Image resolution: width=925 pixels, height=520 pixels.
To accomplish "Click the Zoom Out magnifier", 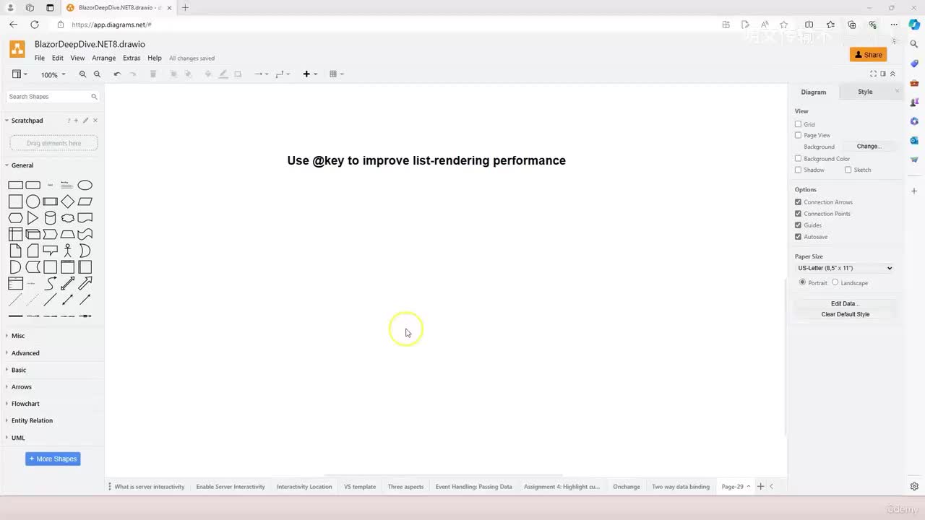I will 97,74.
